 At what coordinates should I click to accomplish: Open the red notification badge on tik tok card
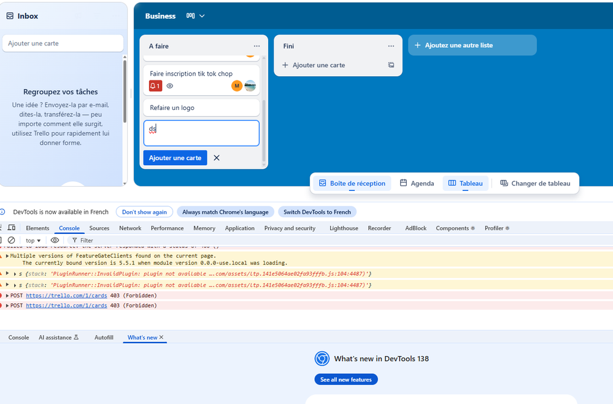click(155, 85)
